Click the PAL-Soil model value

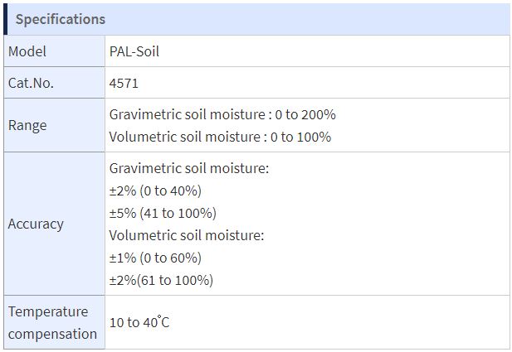(x=134, y=51)
